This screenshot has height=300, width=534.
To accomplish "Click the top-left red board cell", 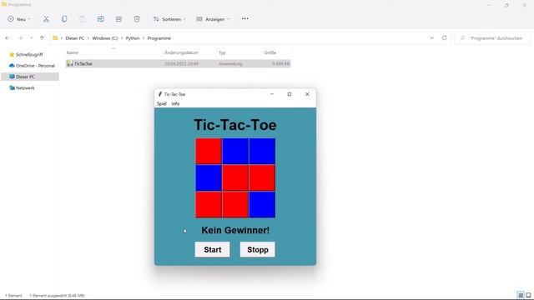I will [x=209, y=151].
